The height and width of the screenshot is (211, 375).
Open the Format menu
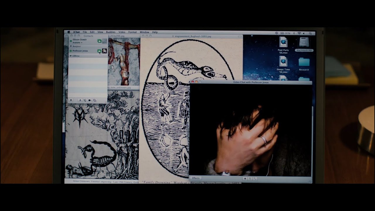point(132,32)
